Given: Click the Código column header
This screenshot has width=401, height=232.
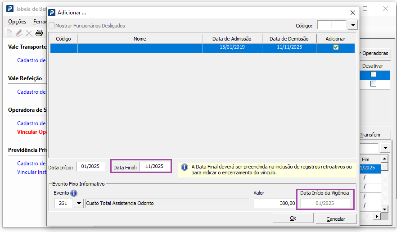Looking at the screenshot, I should coord(63,39).
